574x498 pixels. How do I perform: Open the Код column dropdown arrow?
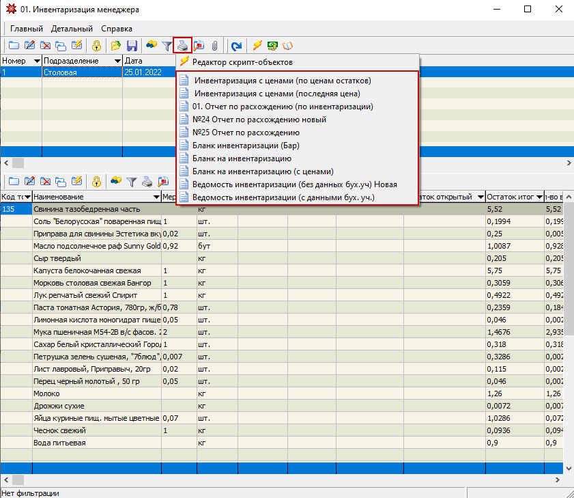(x=27, y=197)
